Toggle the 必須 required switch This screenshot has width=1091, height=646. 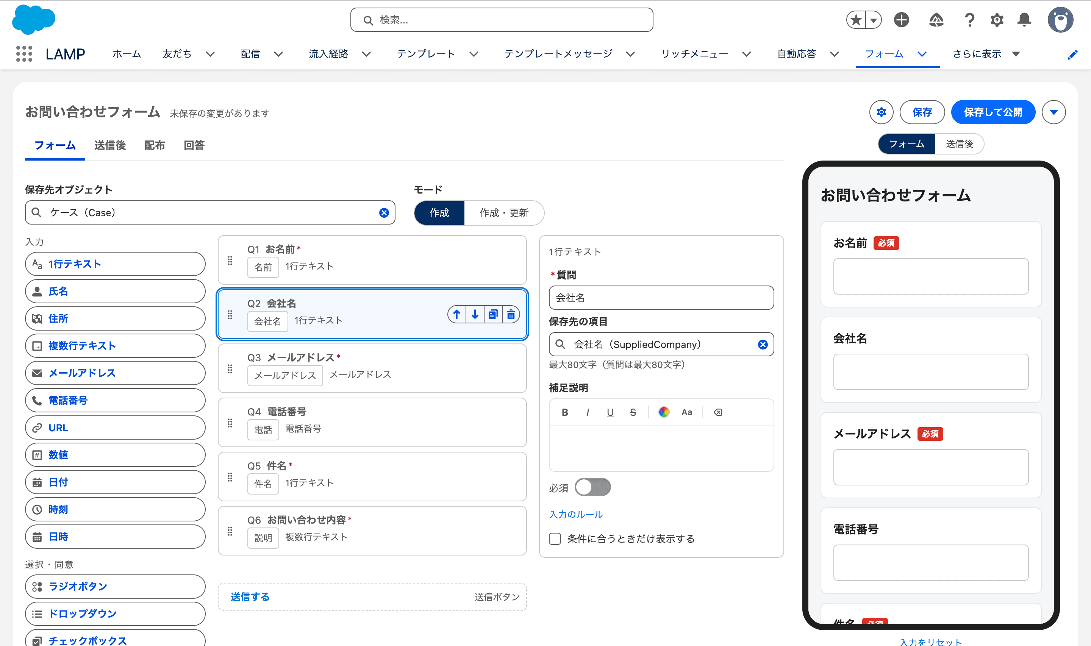[x=592, y=487]
